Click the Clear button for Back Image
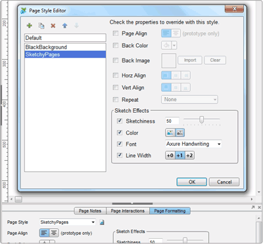This screenshot has width=263, height=244. (x=215, y=60)
